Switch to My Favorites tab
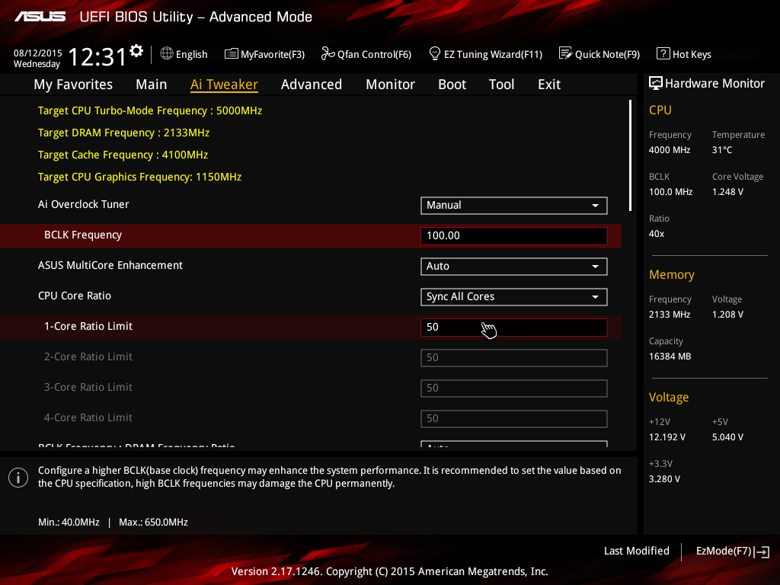The width and height of the screenshot is (780, 585). (73, 85)
